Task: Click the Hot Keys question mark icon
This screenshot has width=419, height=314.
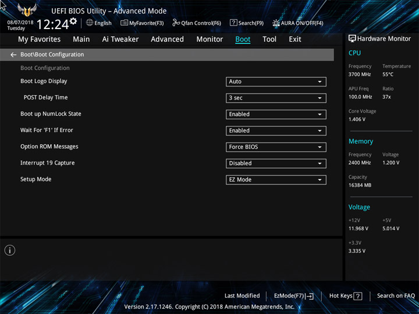Action: click(358, 296)
